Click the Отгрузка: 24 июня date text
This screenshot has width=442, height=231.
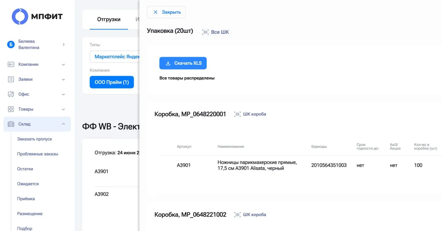(117, 153)
